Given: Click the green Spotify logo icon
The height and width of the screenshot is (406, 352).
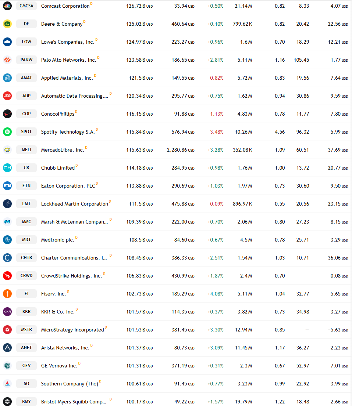Looking at the screenshot, I should (7, 132).
